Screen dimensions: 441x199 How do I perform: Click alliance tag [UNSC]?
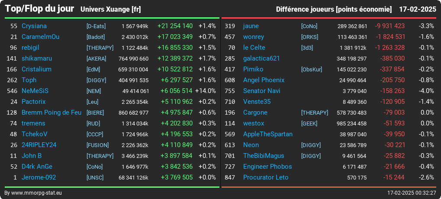pyautogui.click(x=95, y=177)
